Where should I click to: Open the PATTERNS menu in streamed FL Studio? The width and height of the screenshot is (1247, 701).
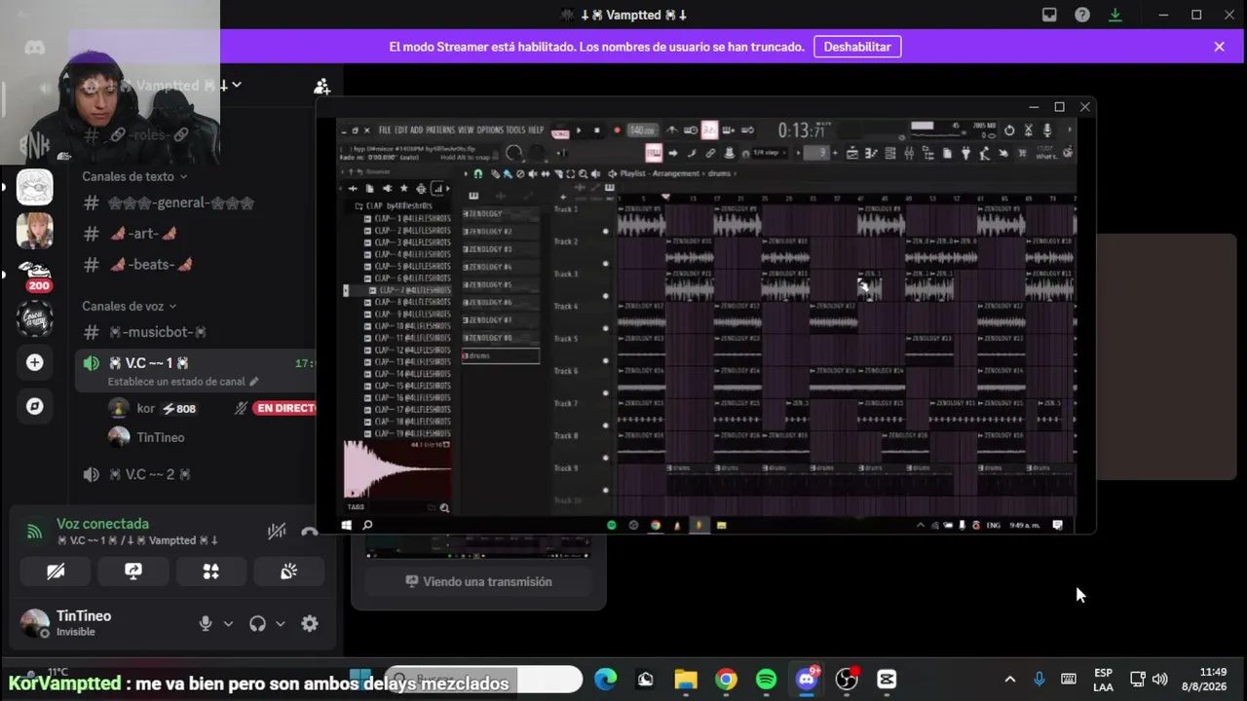click(440, 130)
